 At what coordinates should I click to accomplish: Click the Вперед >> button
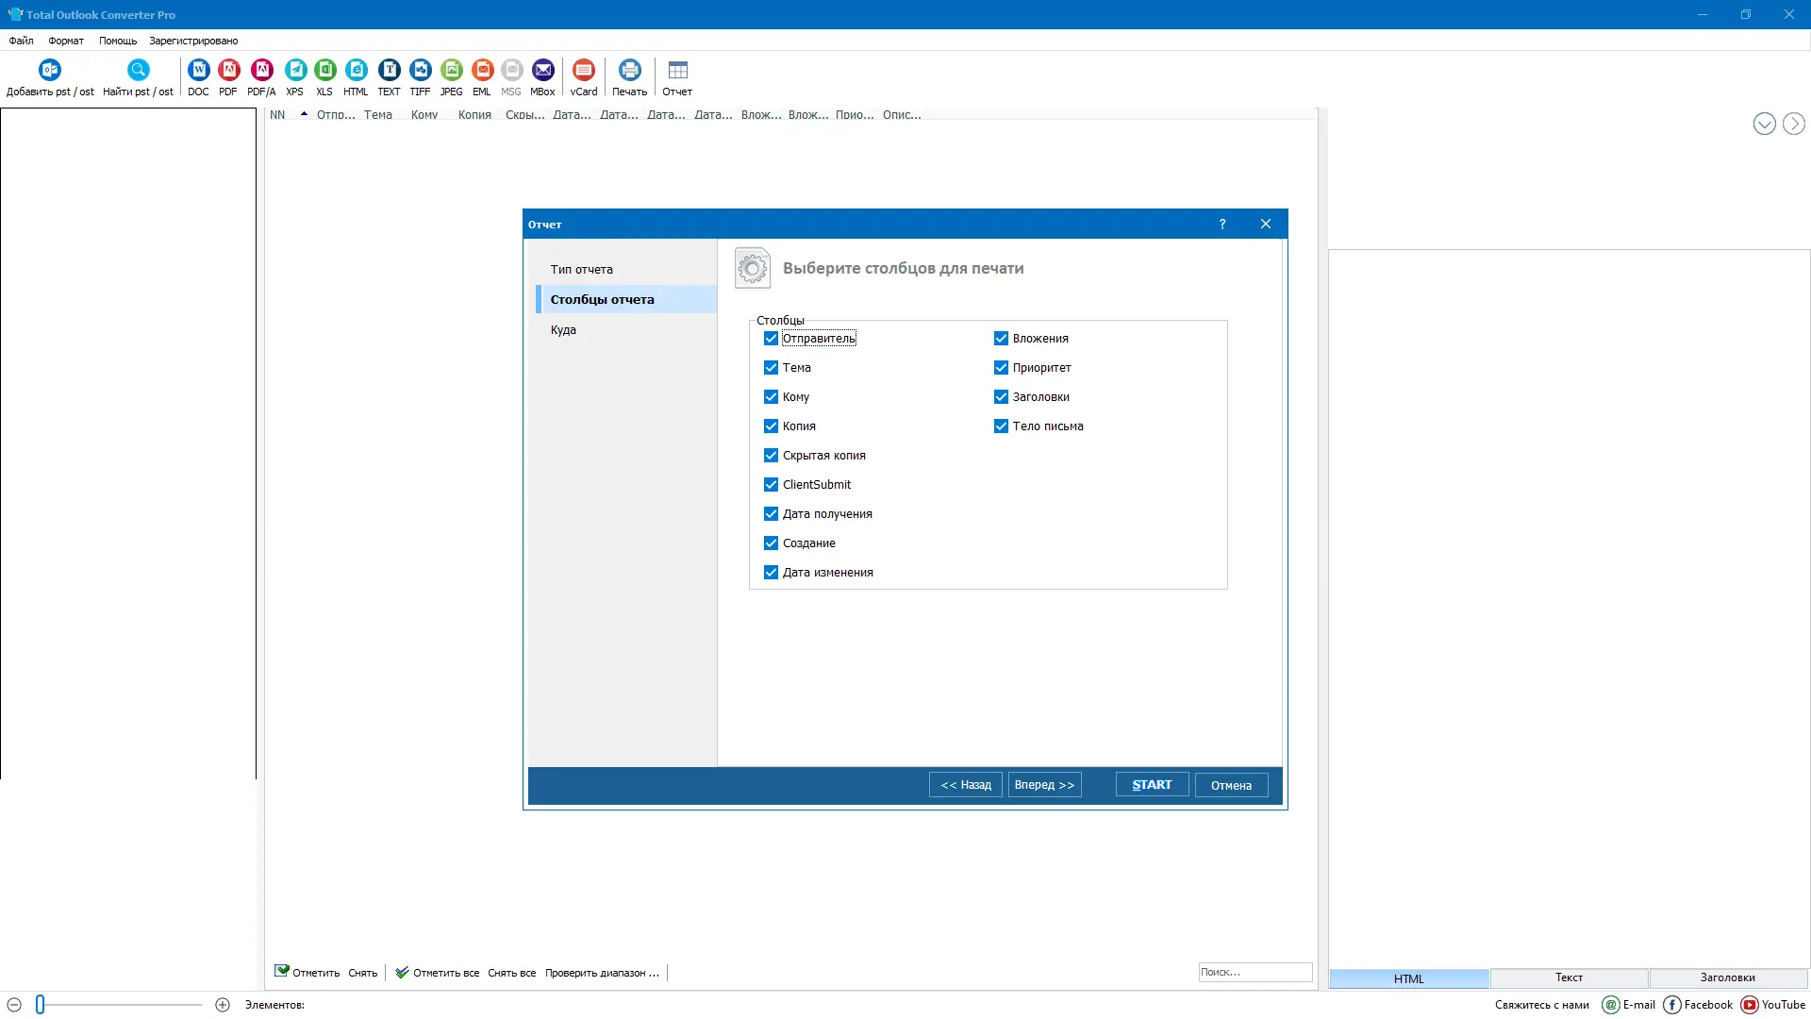tap(1044, 785)
